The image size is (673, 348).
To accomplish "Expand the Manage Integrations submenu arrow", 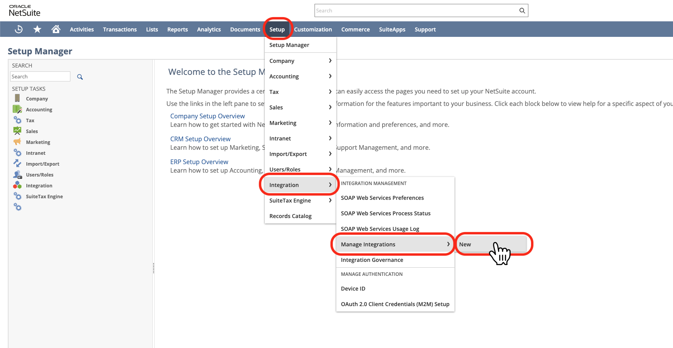I will [448, 244].
